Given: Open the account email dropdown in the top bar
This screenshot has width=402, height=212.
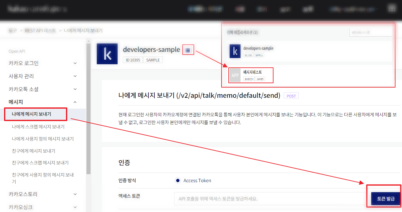Looking at the screenshot, I should (354, 9).
